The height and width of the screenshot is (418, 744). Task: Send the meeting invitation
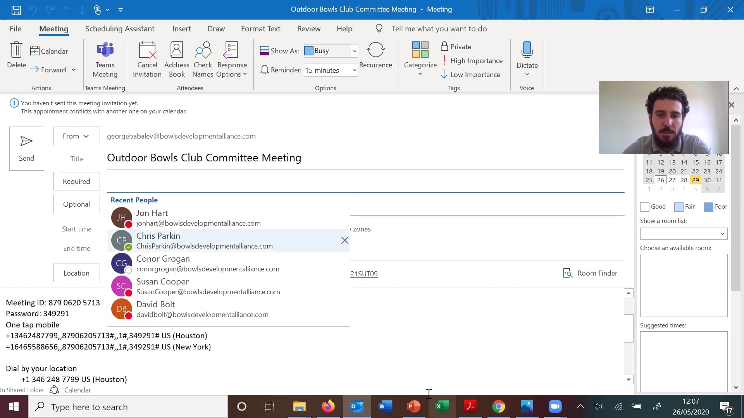(x=27, y=149)
